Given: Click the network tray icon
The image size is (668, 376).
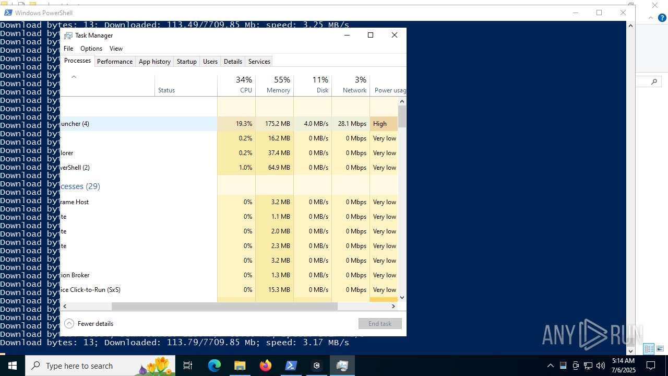Looking at the screenshot, I should coord(588,366).
